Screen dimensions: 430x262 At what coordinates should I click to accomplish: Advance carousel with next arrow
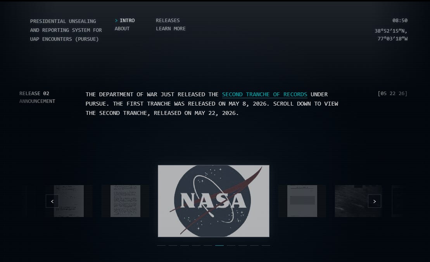click(374, 201)
